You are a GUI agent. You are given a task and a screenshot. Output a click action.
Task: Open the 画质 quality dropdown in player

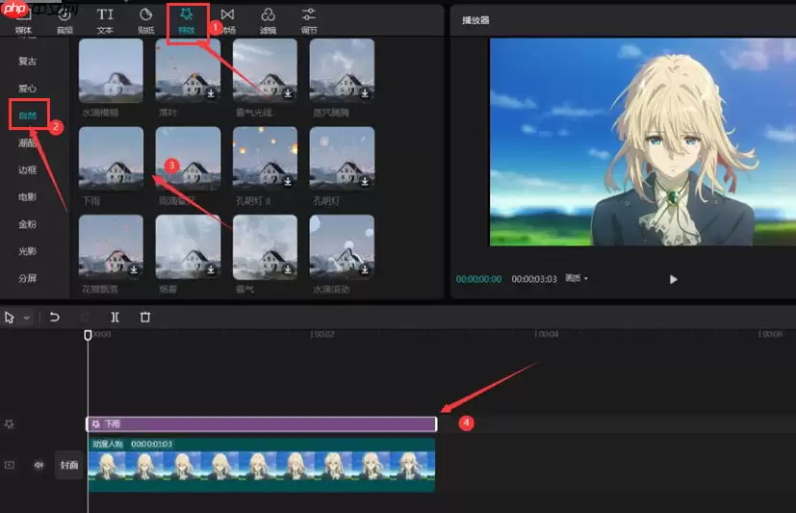pos(577,278)
